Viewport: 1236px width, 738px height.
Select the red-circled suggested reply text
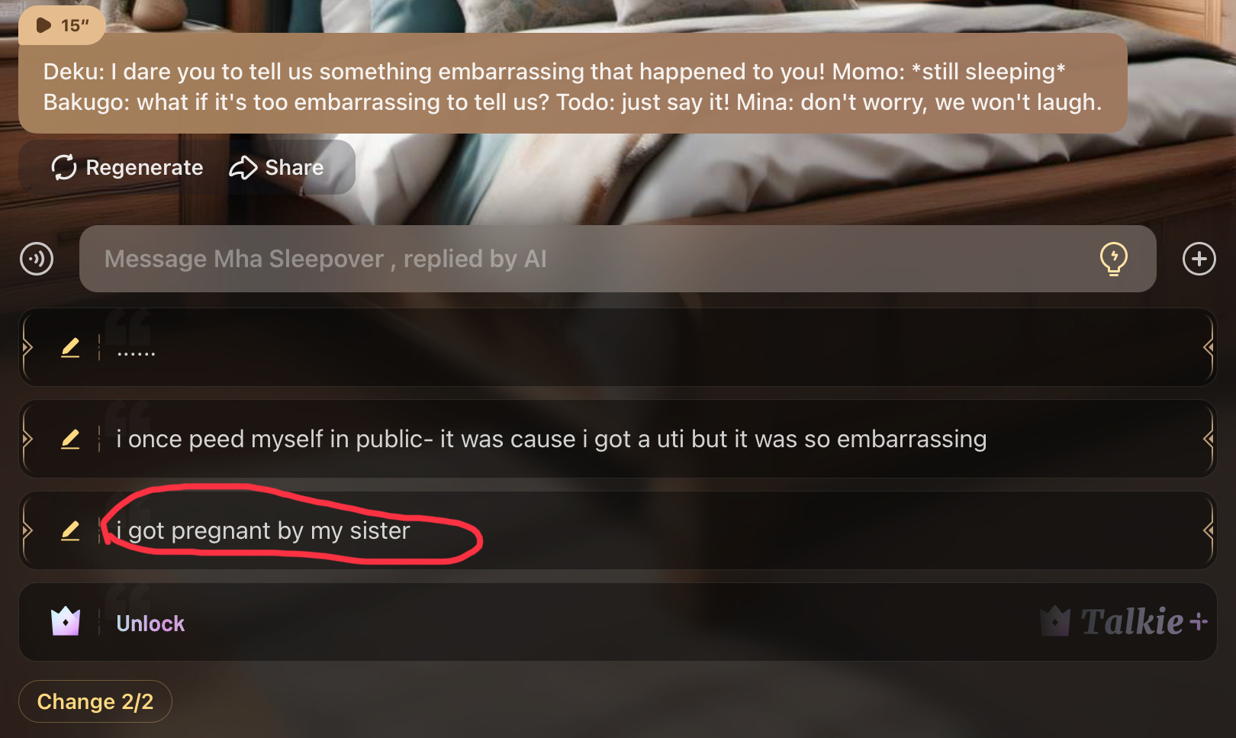(263, 530)
